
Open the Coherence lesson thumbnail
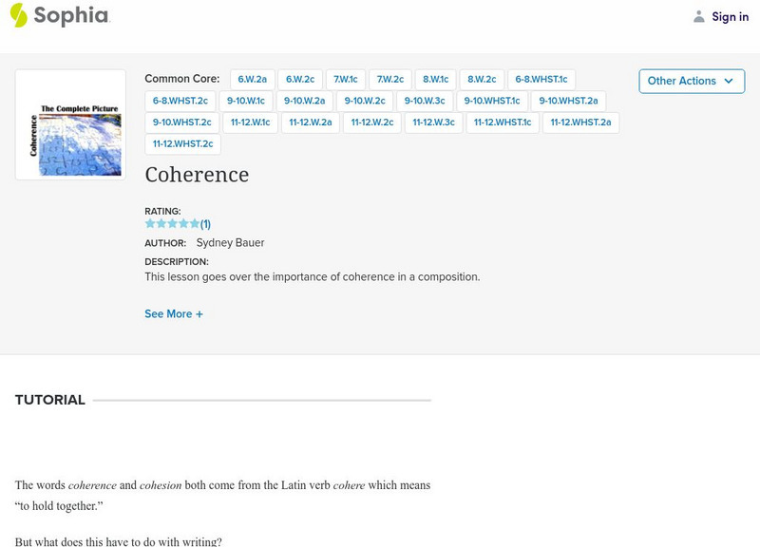(x=70, y=124)
